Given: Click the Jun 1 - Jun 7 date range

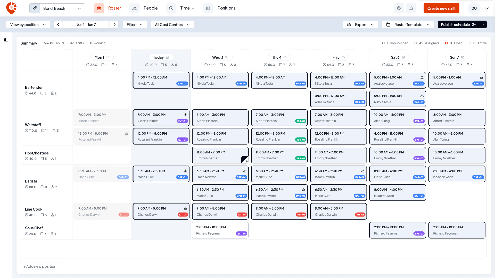Looking at the screenshot, I should (86, 24).
